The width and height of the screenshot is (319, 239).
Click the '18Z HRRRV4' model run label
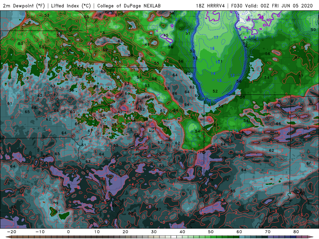pos(211,6)
